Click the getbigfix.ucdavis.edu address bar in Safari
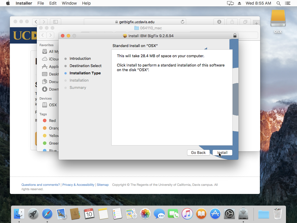The height and width of the screenshot is (223, 297). click(135, 22)
